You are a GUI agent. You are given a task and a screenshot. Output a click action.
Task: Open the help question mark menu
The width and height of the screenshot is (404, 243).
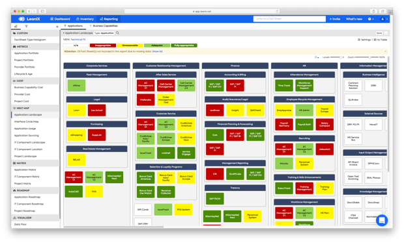[x=371, y=19]
